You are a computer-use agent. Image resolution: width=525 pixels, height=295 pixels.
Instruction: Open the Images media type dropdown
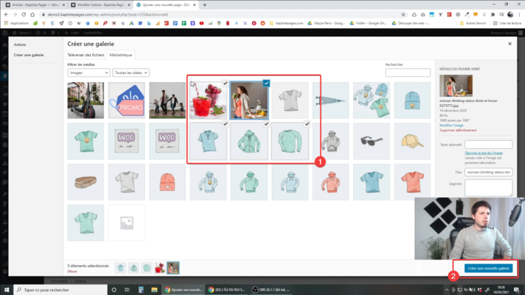pyautogui.click(x=89, y=73)
